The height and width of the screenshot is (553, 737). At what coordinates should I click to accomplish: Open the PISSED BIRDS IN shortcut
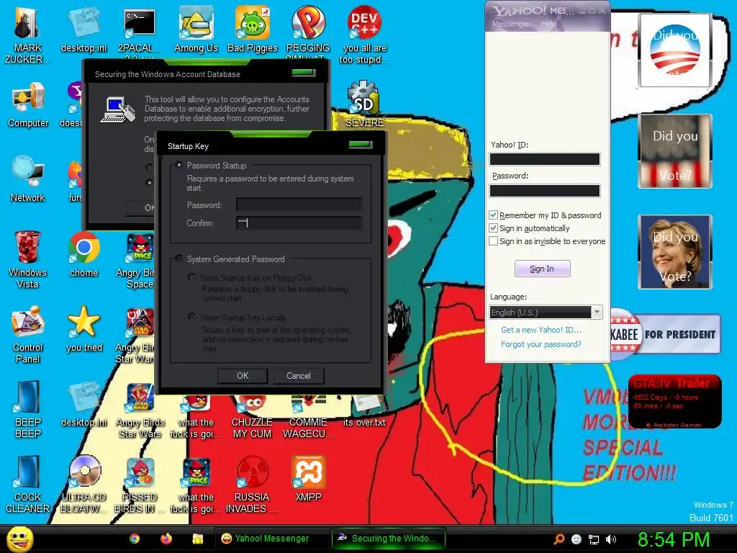(140, 485)
